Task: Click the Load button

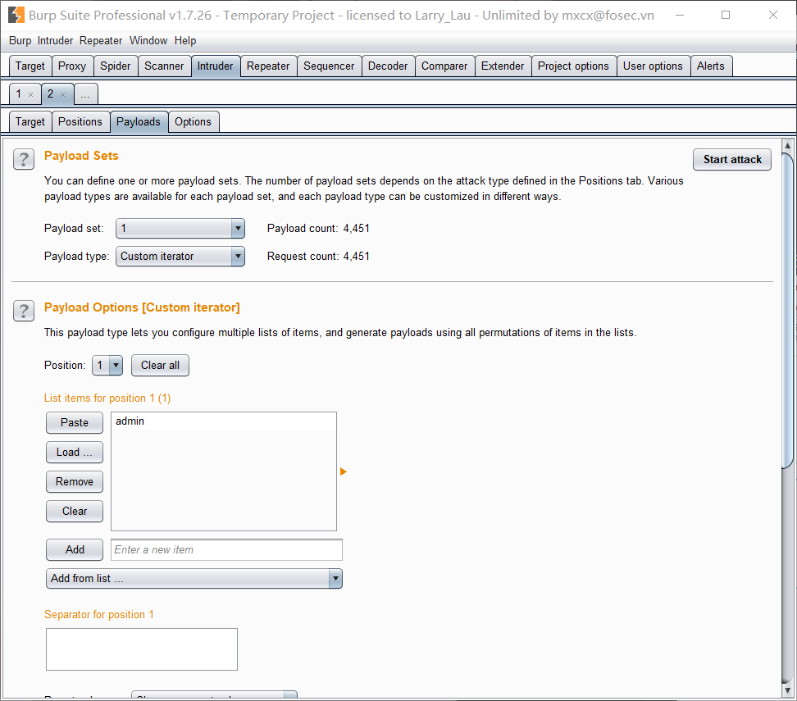Action: pyautogui.click(x=75, y=453)
